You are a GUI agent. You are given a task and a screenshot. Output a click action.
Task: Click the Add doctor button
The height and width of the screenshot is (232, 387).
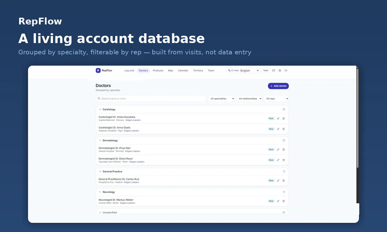point(278,86)
